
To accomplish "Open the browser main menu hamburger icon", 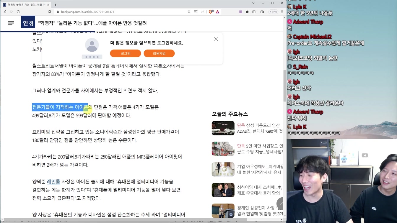I will click(282, 12).
